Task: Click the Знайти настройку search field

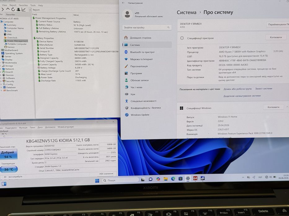Action: 147,27
